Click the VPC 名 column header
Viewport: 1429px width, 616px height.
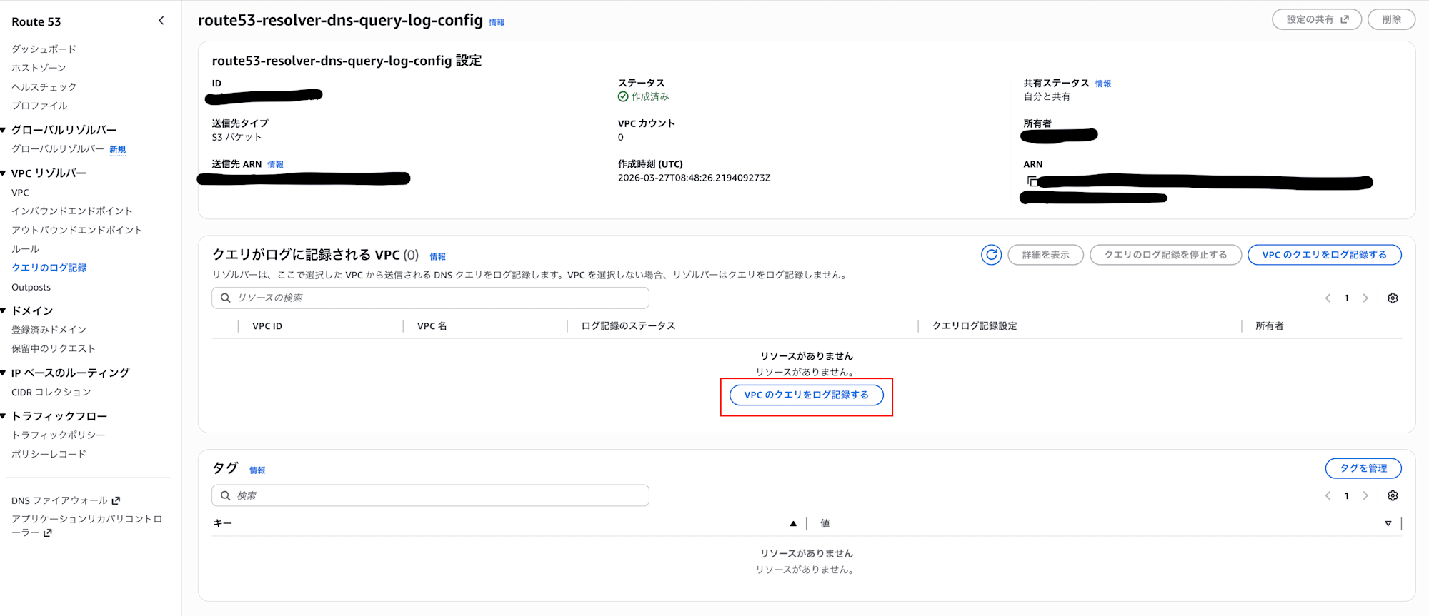click(432, 326)
